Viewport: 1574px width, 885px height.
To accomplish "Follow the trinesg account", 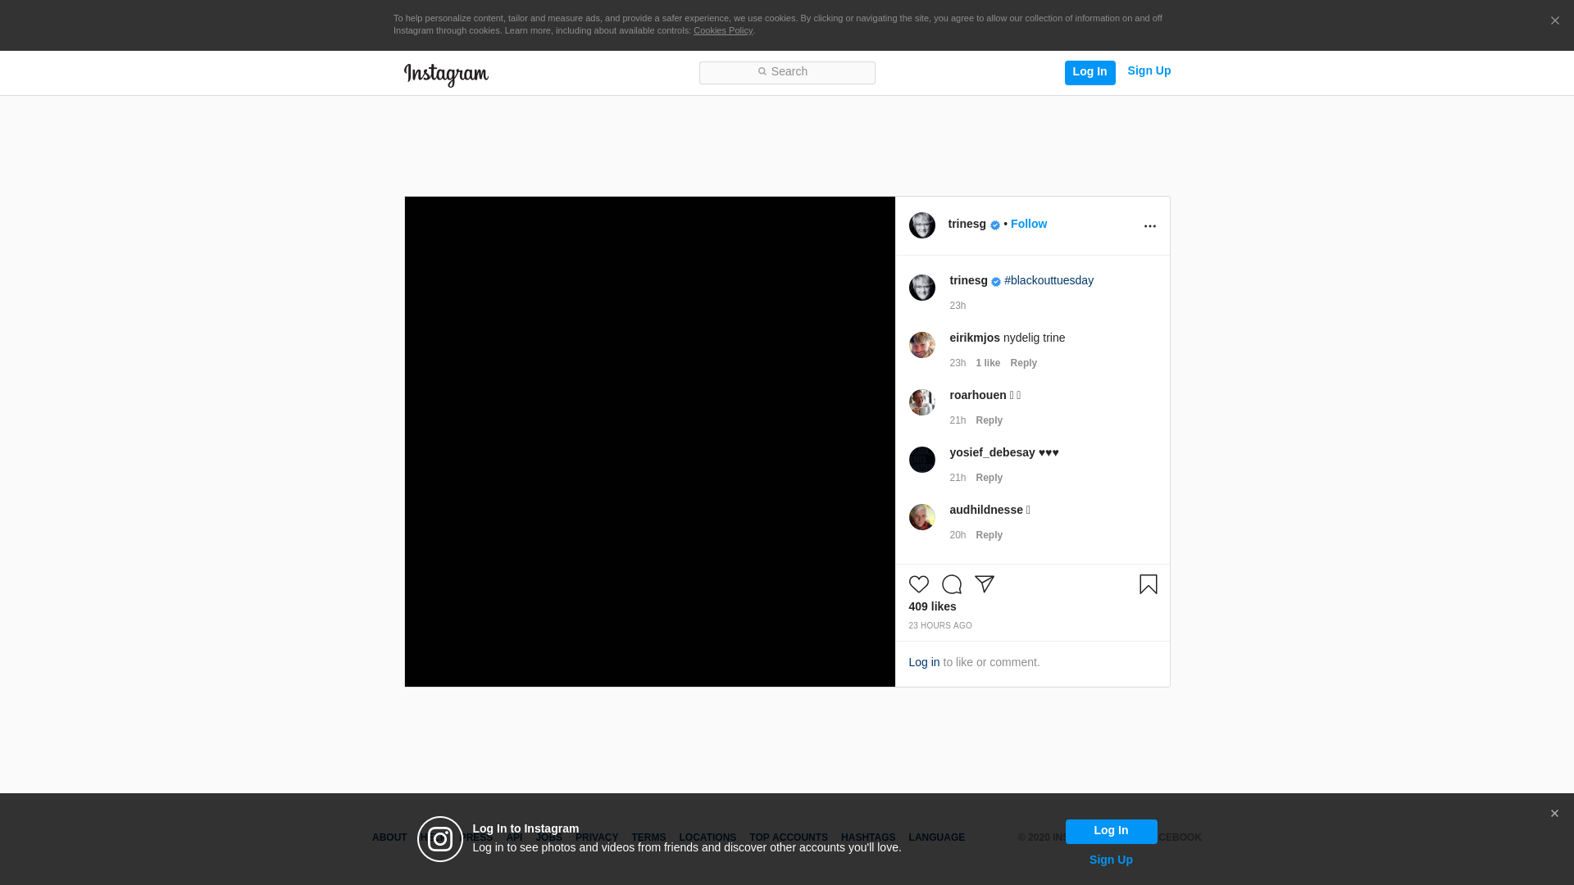I will pos(1028,225).
